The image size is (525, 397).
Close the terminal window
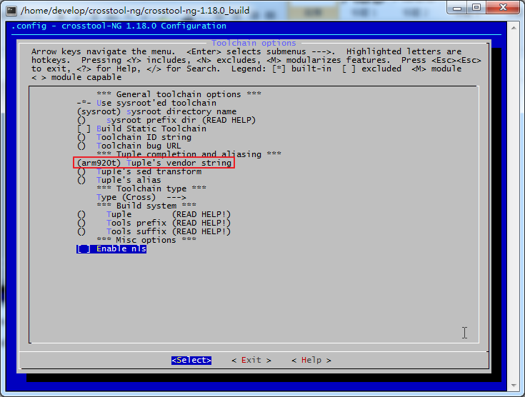click(503, 7)
